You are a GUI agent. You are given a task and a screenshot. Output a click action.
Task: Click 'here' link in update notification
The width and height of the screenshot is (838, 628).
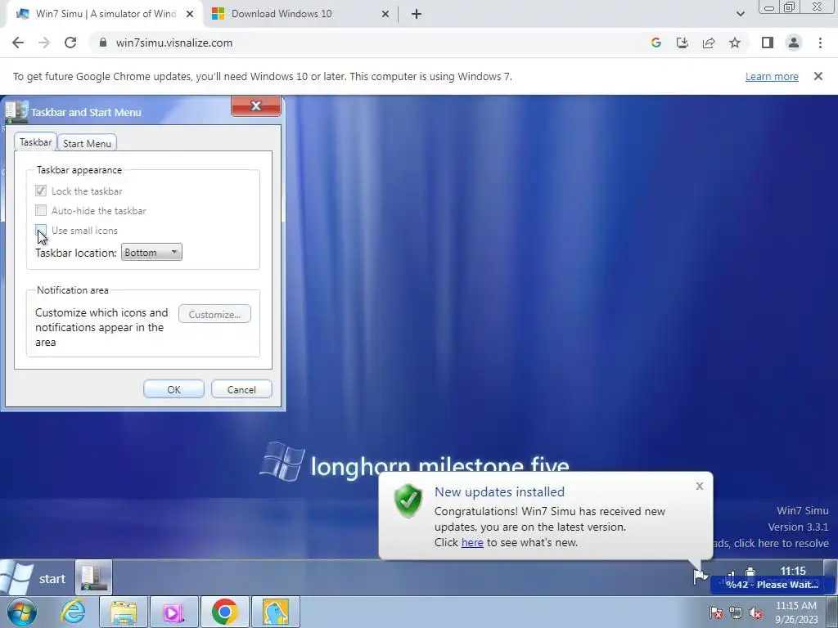point(472,542)
